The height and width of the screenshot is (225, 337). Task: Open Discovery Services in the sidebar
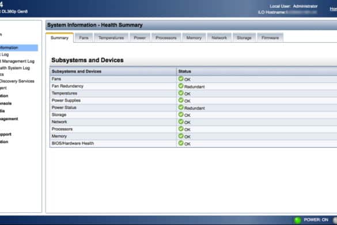(17, 81)
